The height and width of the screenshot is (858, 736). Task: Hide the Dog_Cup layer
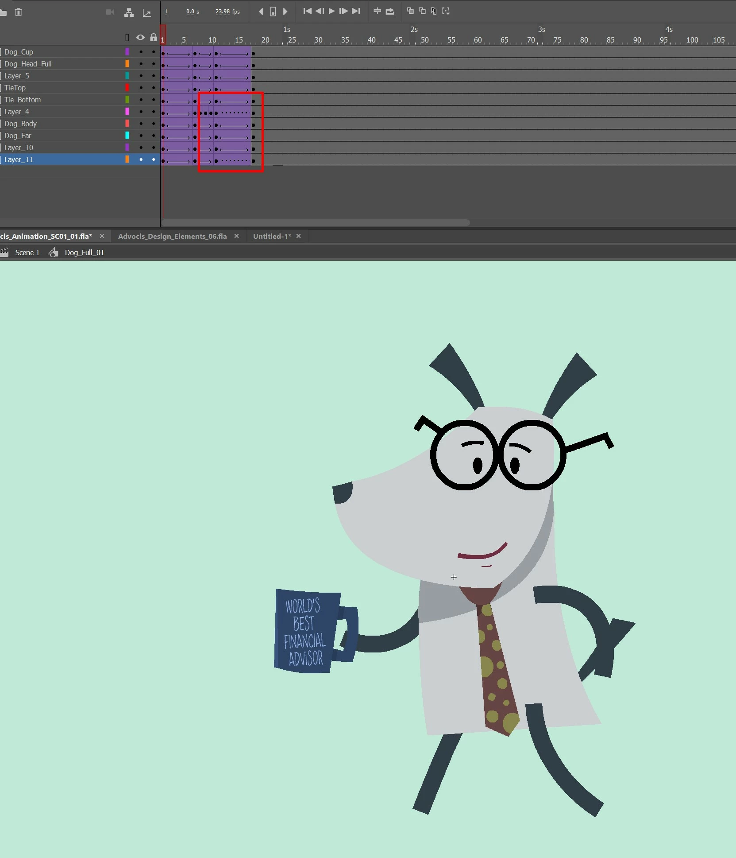point(141,52)
